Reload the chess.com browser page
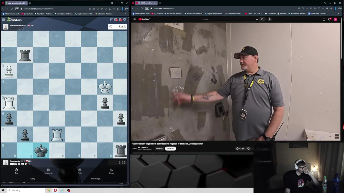 [12, 9]
